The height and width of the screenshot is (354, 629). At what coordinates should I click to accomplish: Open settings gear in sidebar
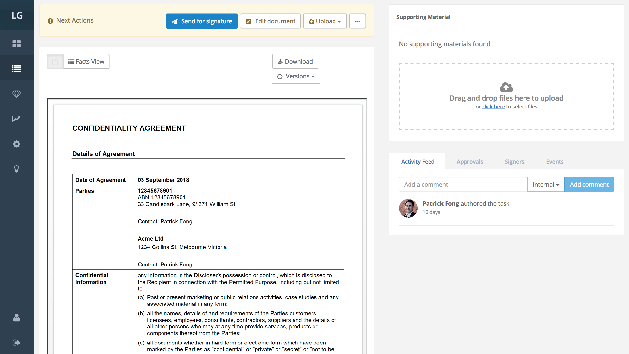tap(17, 144)
